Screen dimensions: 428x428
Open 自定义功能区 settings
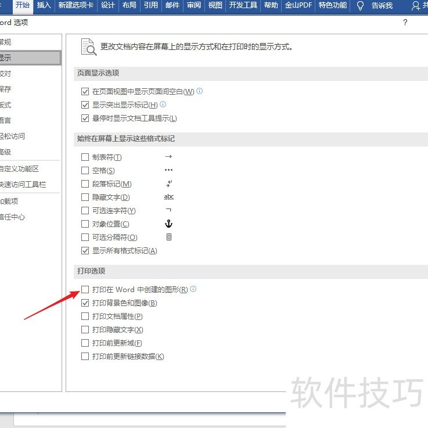point(30,168)
